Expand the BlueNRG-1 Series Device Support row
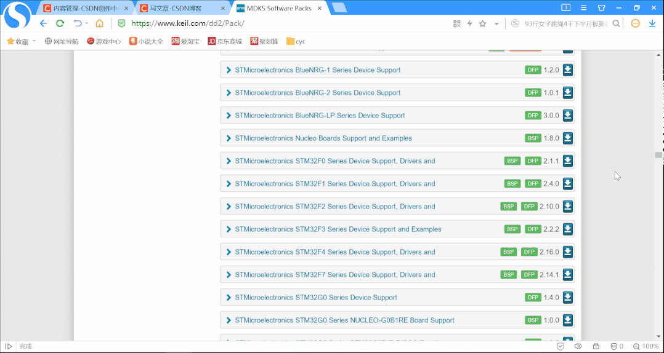Screen dimensions: 664x353 pos(229,70)
